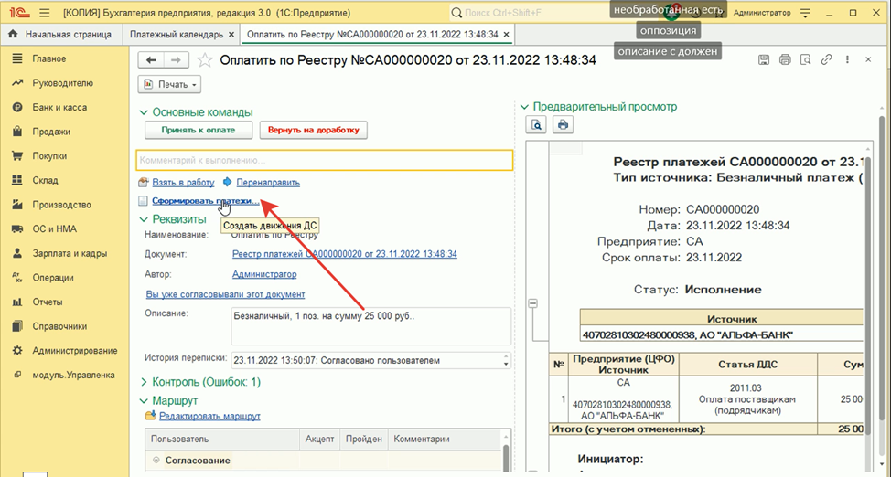This screenshot has width=891, height=477.
Task: Close the Платежный календарь tab
Action: coord(231,35)
